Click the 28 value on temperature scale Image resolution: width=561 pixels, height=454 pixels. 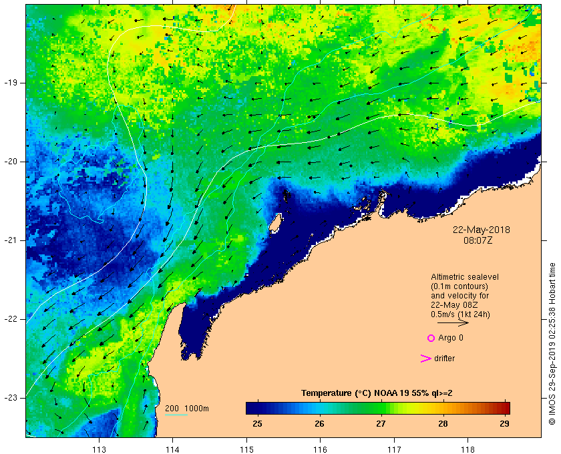pyautogui.click(x=443, y=424)
